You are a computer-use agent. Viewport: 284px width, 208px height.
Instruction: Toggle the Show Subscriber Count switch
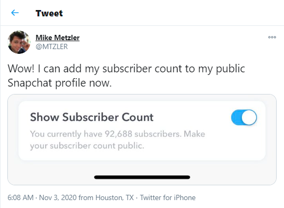(244, 117)
